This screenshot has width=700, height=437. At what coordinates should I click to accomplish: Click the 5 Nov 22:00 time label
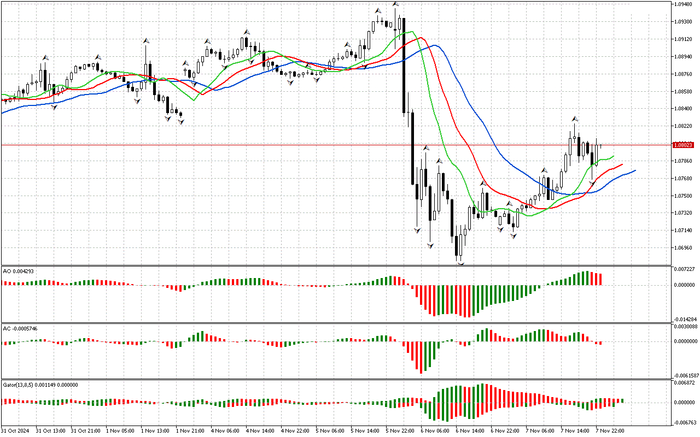pyautogui.click(x=400, y=431)
